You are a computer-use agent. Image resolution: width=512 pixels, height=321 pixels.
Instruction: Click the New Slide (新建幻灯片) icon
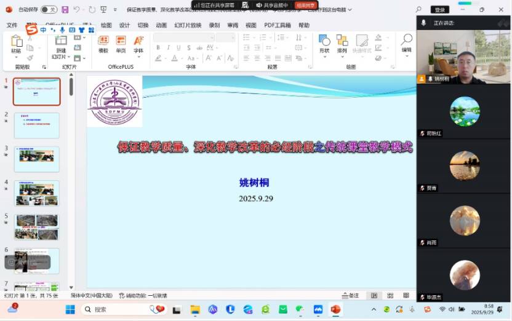[x=60, y=41]
